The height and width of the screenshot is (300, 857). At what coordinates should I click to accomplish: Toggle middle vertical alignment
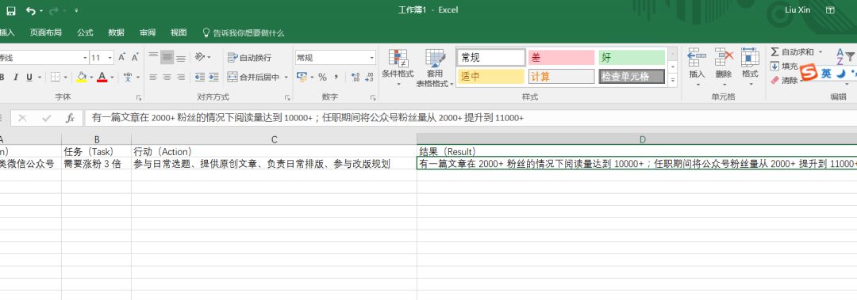[167, 57]
